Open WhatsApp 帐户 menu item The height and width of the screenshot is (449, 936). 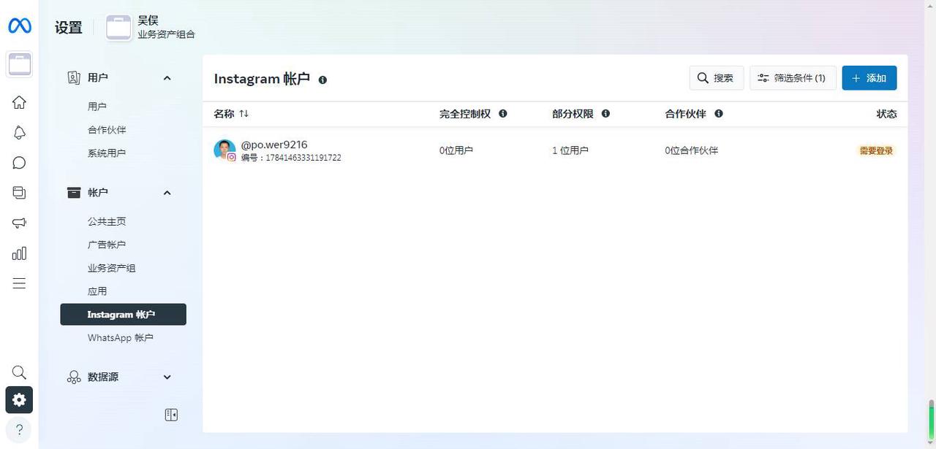click(x=121, y=338)
